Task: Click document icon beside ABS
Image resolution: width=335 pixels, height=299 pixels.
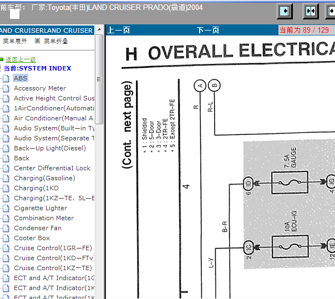Action: coord(6,78)
